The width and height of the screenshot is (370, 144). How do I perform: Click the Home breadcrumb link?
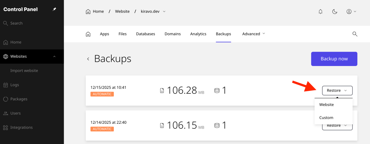(95, 12)
